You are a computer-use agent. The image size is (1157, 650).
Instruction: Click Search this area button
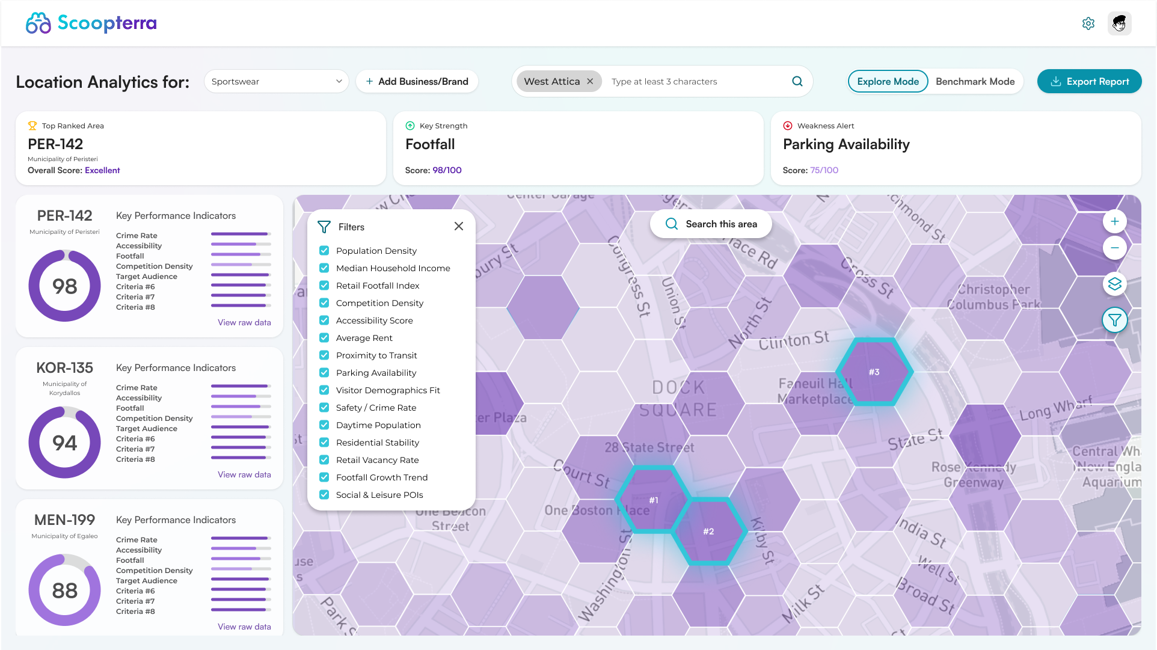(x=711, y=224)
